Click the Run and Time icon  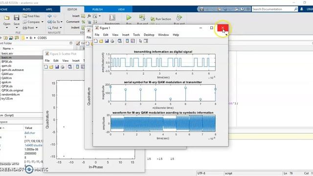pyautogui.click(x=179, y=18)
